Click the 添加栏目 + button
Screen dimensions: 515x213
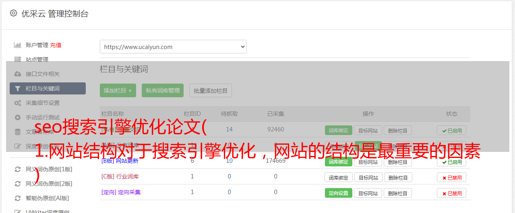click(x=118, y=90)
